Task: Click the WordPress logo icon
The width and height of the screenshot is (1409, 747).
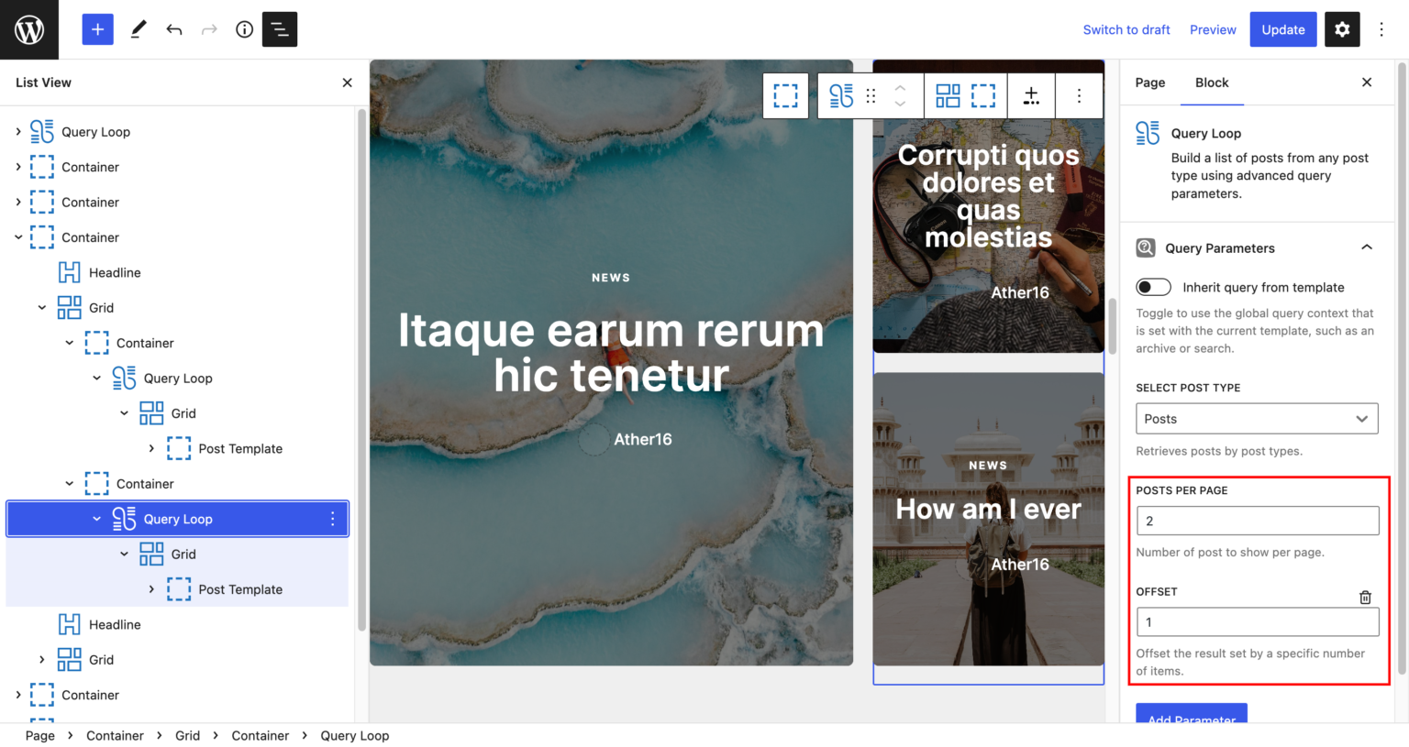Action: pyautogui.click(x=28, y=28)
